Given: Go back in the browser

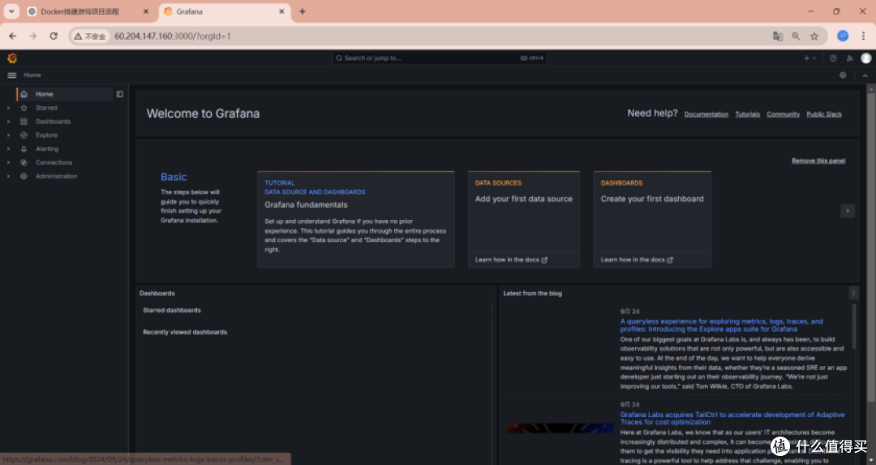Looking at the screenshot, I should 13,36.
